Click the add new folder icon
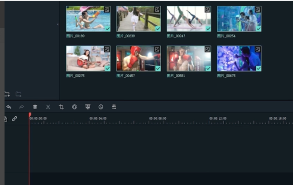This screenshot has height=185, width=293. pos(7,94)
